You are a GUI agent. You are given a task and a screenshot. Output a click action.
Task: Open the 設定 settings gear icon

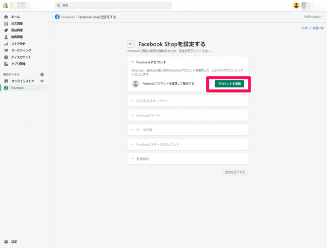(x=6, y=242)
